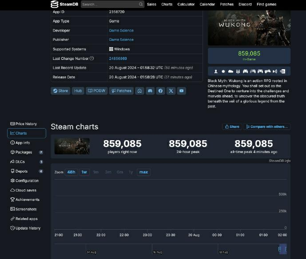This screenshot has width=306, height=259.
Task: Open change number 24856869 link
Action: click(118, 59)
